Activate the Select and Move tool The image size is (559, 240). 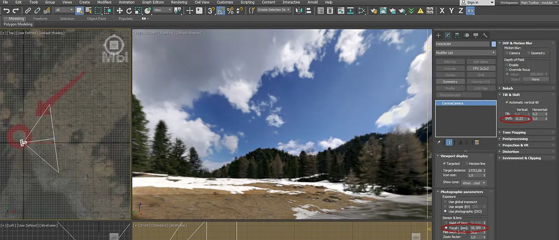(119, 10)
